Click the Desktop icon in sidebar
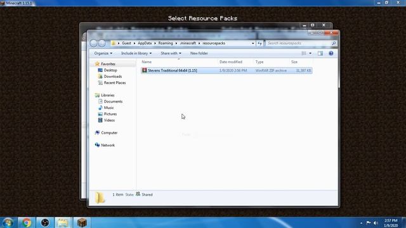 point(100,70)
